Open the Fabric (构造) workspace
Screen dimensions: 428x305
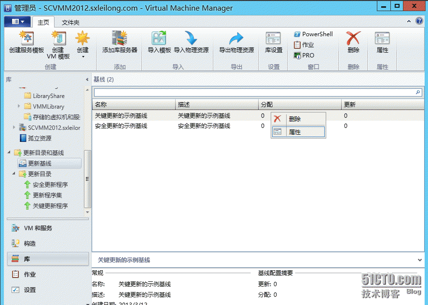[48, 243]
